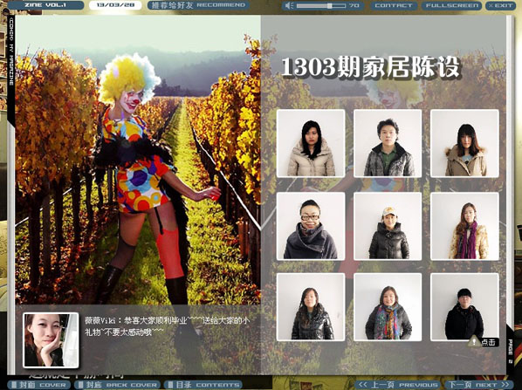Open portrait of woman with colorful scarf
The height and width of the screenshot is (390, 522).
pos(388,307)
